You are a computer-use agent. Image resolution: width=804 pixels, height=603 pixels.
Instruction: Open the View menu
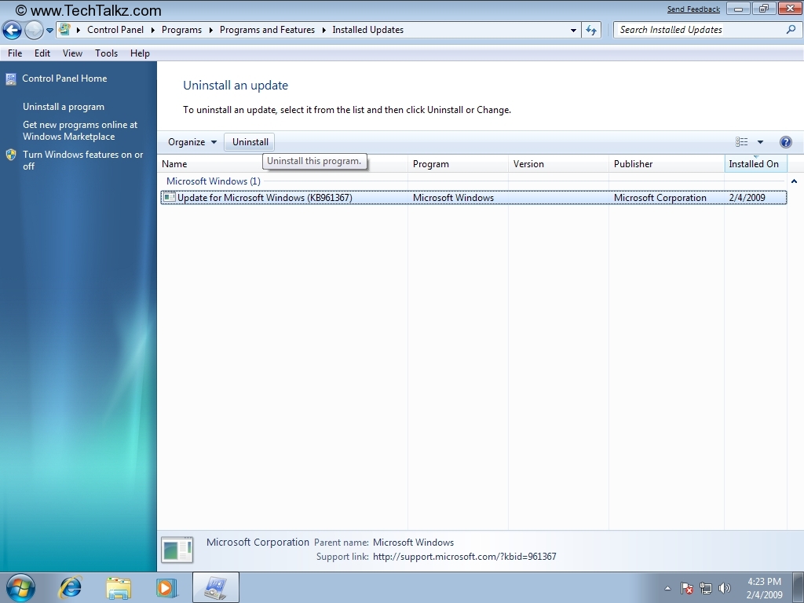click(72, 53)
